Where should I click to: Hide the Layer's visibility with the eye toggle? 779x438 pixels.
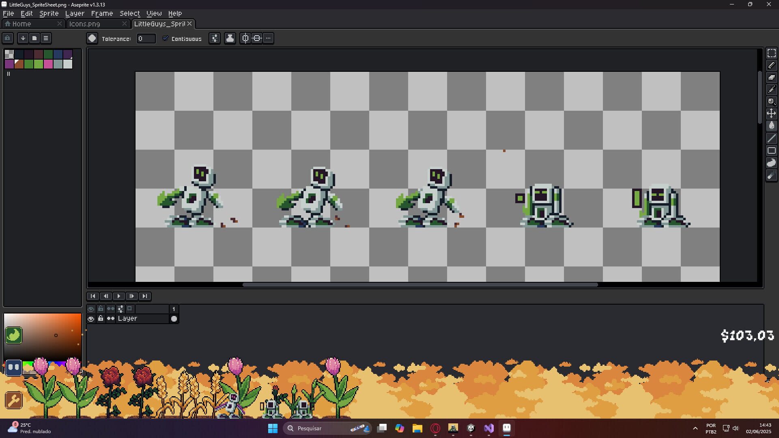click(91, 319)
